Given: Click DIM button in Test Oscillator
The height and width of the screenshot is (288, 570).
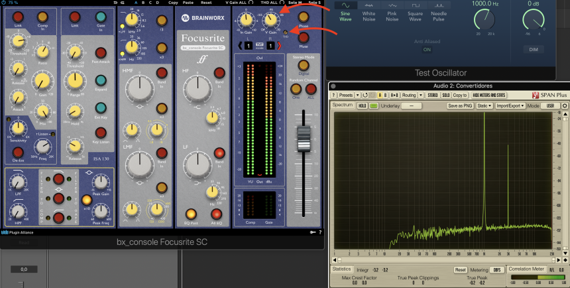Looking at the screenshot, I should [x=534, y=50].
